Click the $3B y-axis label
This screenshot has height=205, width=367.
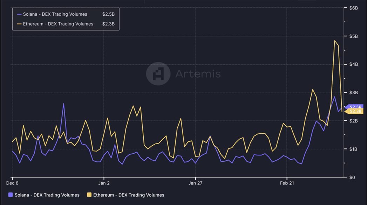coord(354,93)
